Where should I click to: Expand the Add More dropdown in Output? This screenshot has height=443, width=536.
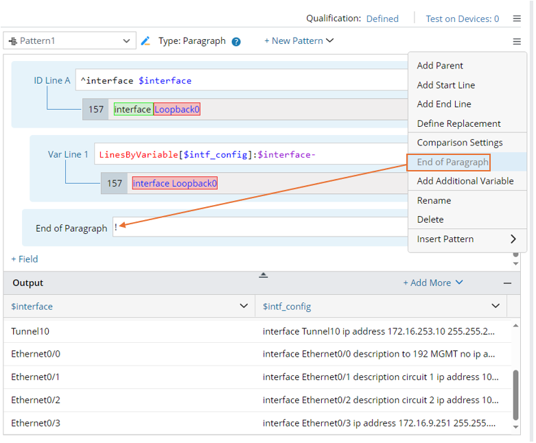[x=433, y=283]
